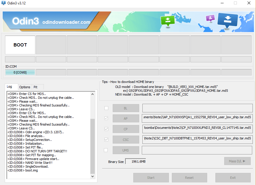Toggle the AP checkbox
This screenshot has width=256, height=185.
[106, 118]
